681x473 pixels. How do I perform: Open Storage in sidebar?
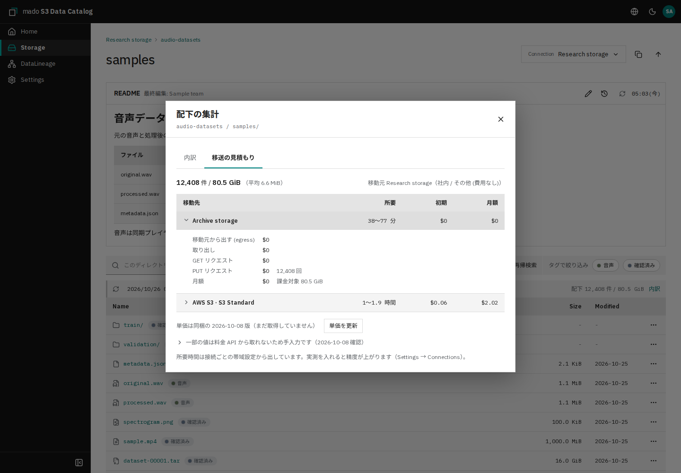coord(45,48)
